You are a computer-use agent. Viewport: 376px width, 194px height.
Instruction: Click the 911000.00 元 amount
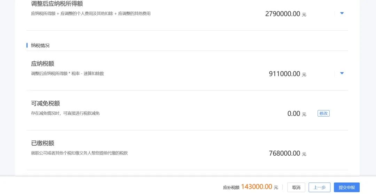[x=288, y=74]
